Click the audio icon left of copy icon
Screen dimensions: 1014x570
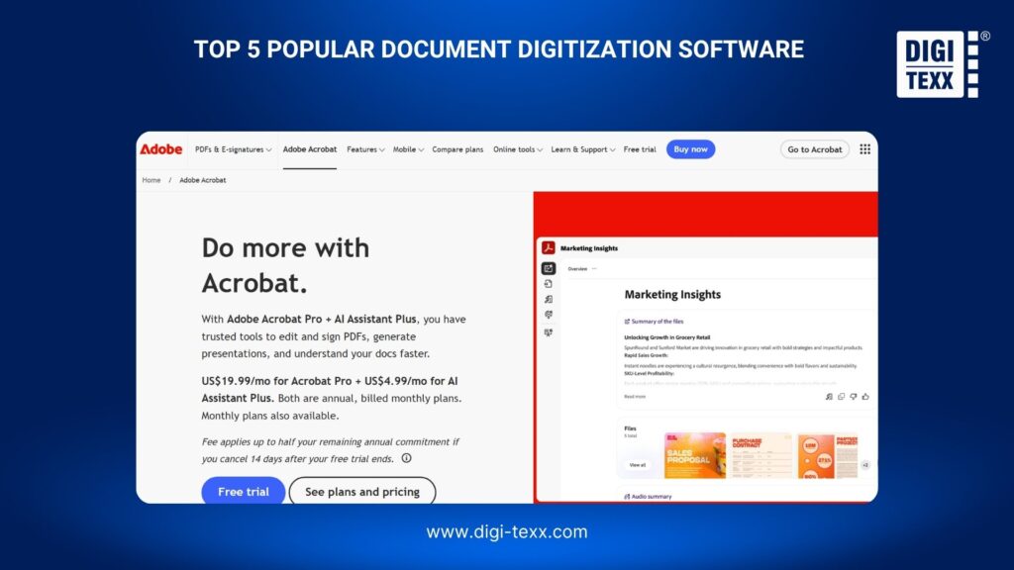click(x=829, y=396)
